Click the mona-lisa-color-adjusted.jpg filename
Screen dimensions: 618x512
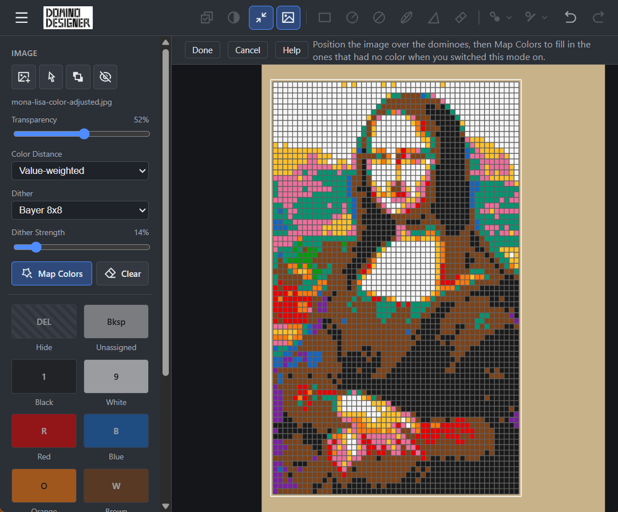click(x=61, y=102)
